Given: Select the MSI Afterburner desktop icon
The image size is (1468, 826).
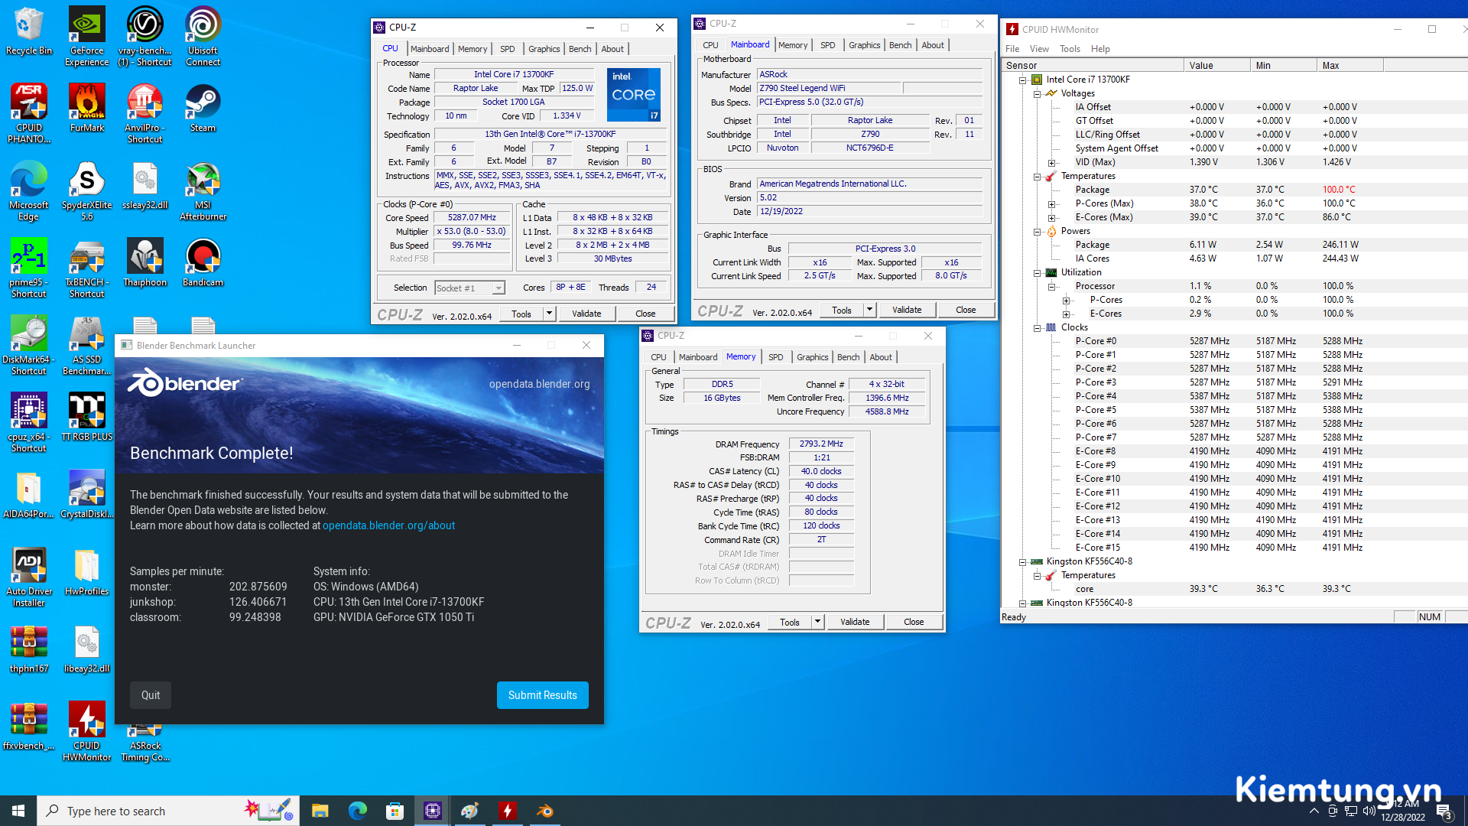Looking at the screenshot, I should coord(203,191).
